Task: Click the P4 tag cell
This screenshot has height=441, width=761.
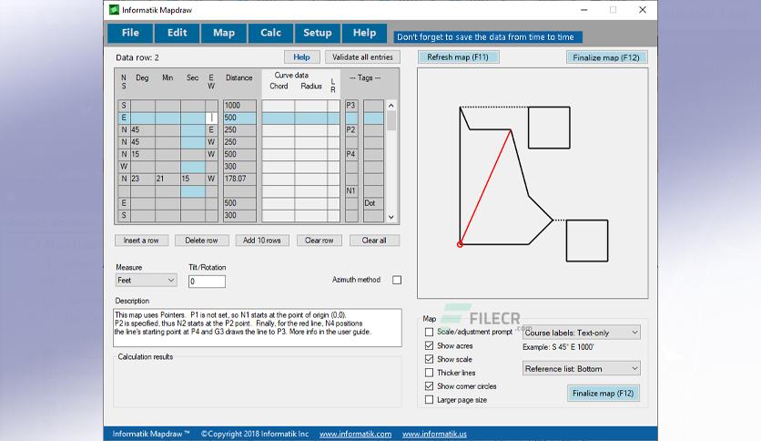Action: [351, 154]
